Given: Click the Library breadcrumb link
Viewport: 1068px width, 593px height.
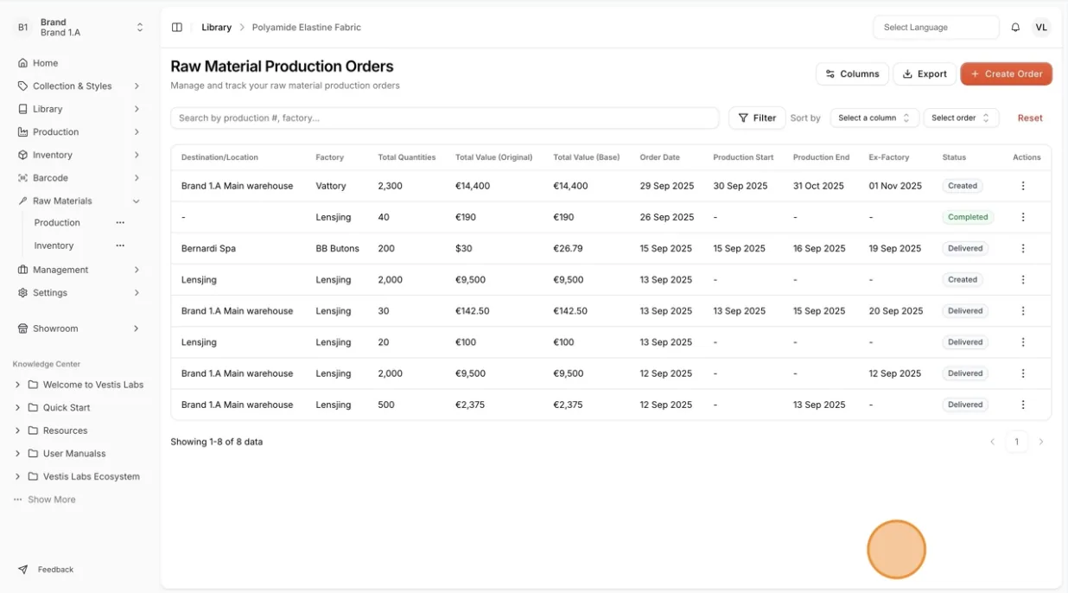Looking at the screenshot, I should tap(216, 28).
